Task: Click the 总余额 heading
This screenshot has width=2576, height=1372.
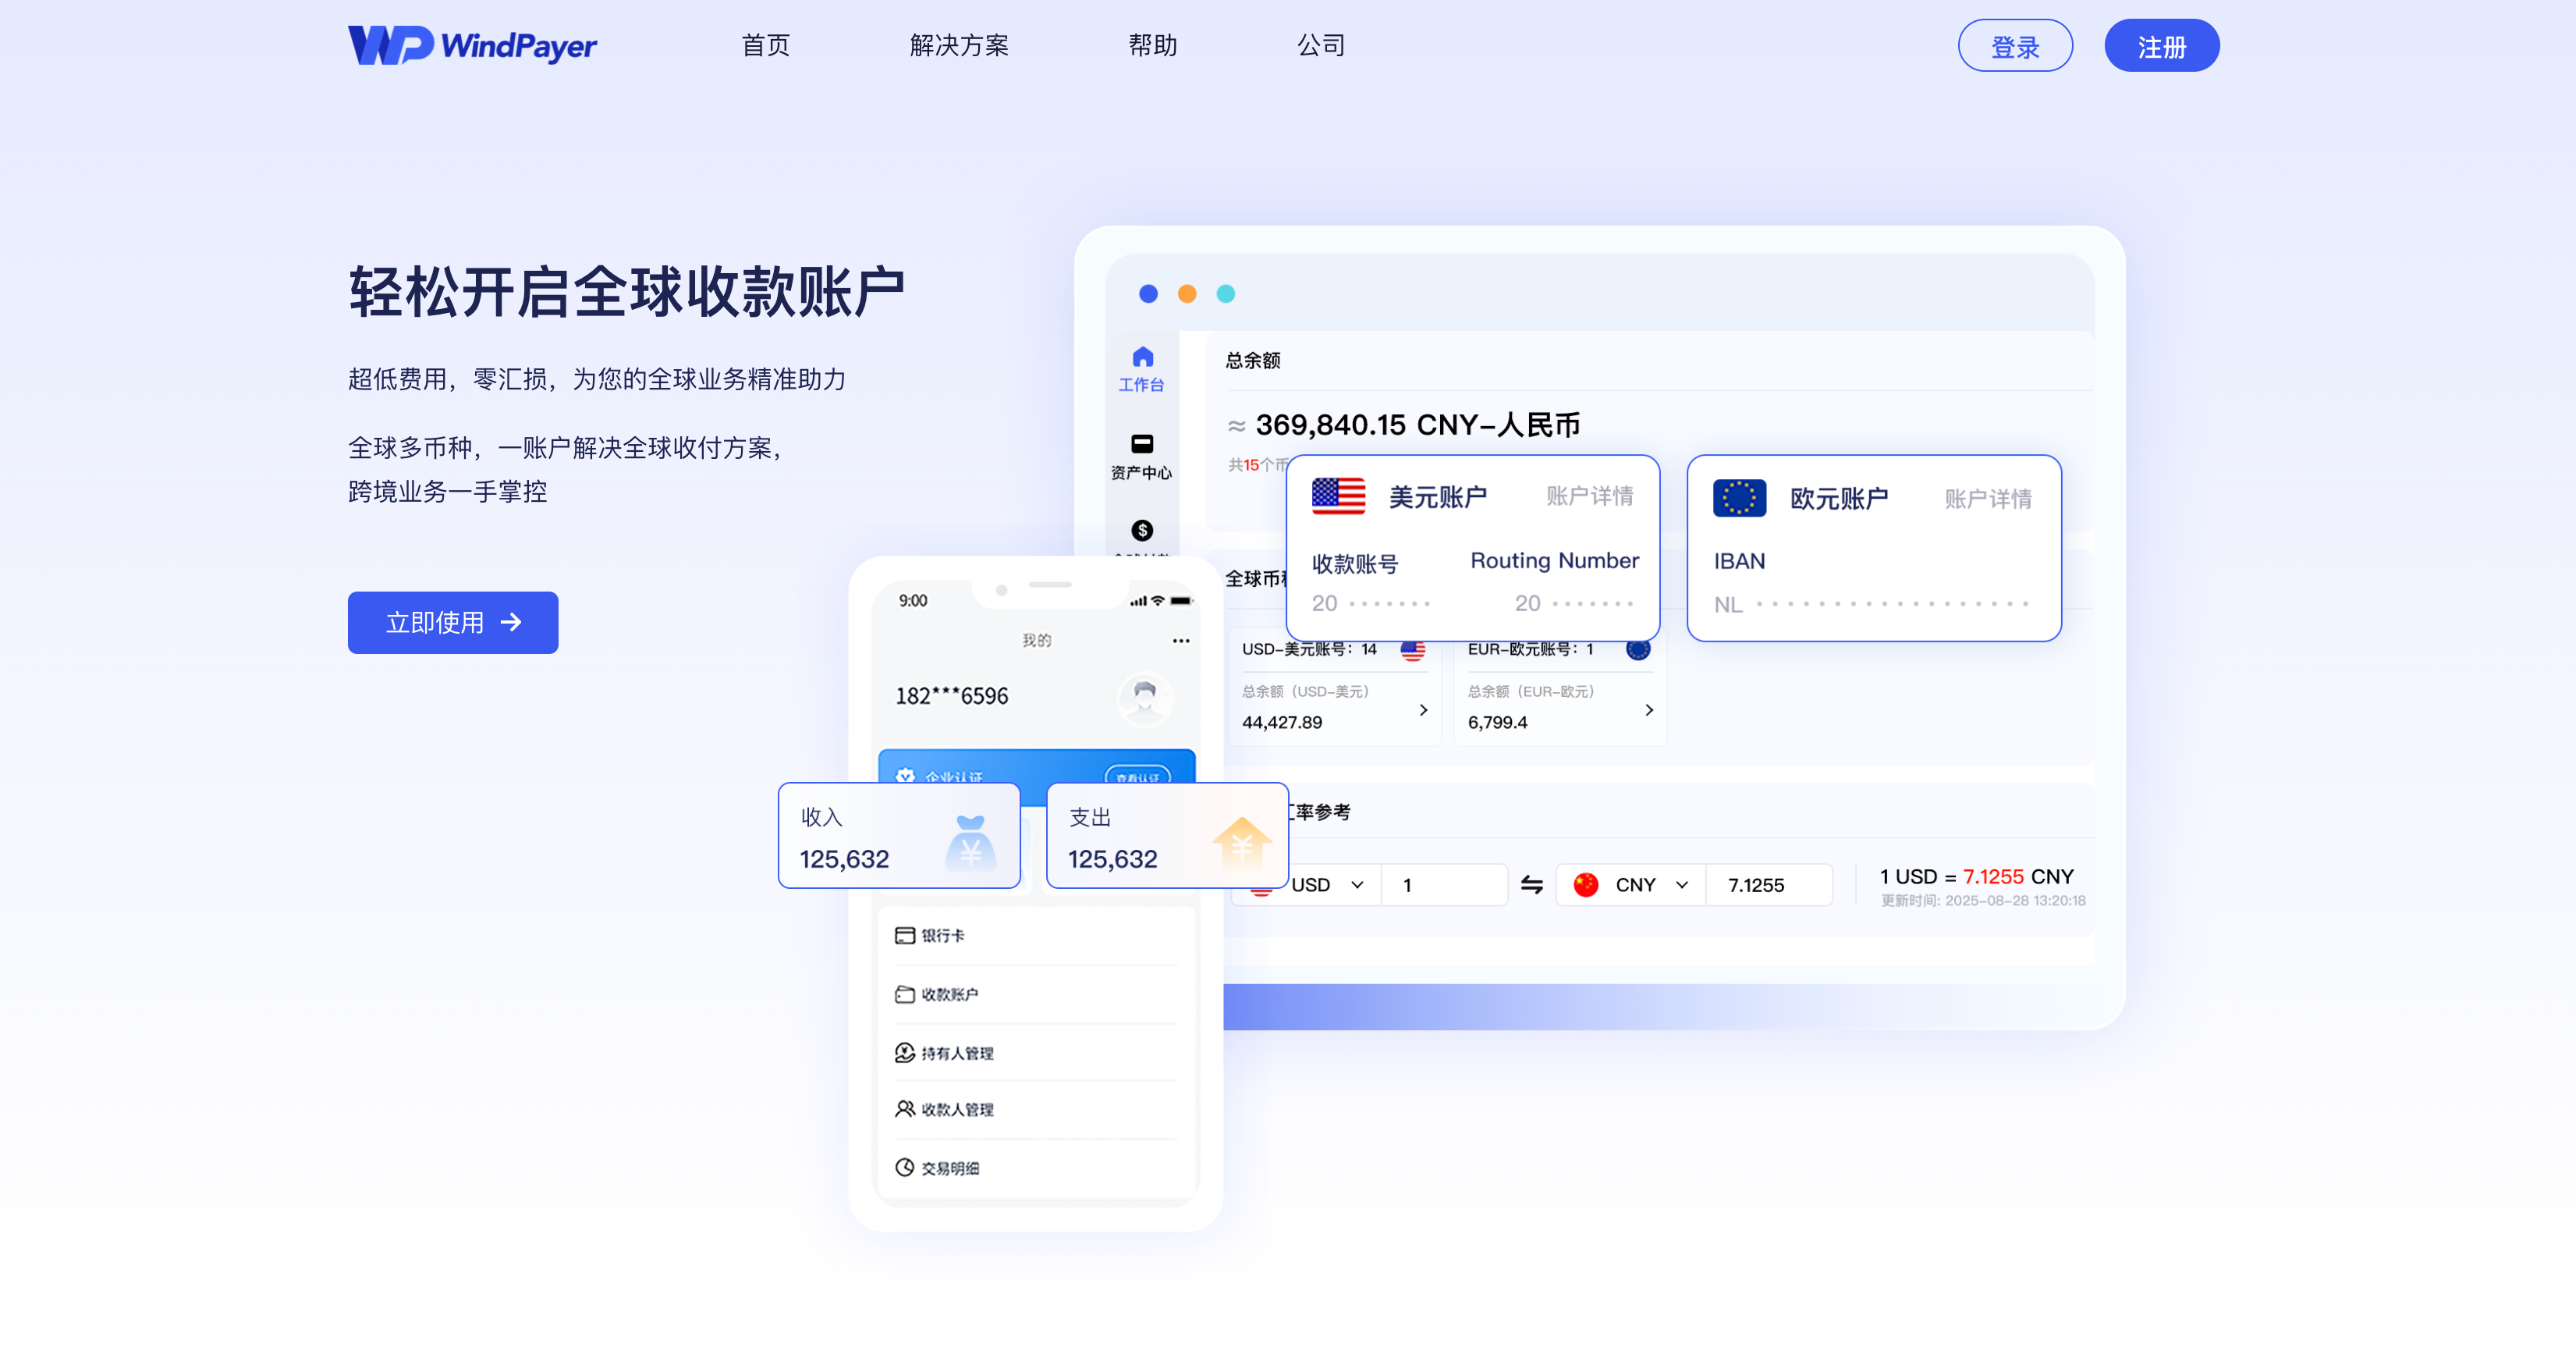Action: click(1252, 361)
